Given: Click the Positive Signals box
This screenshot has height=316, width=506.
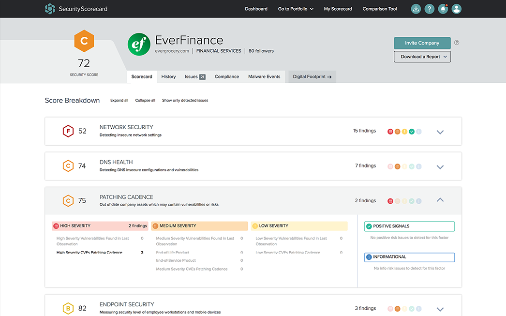Looking at the screenshot, I should (409, 226).
